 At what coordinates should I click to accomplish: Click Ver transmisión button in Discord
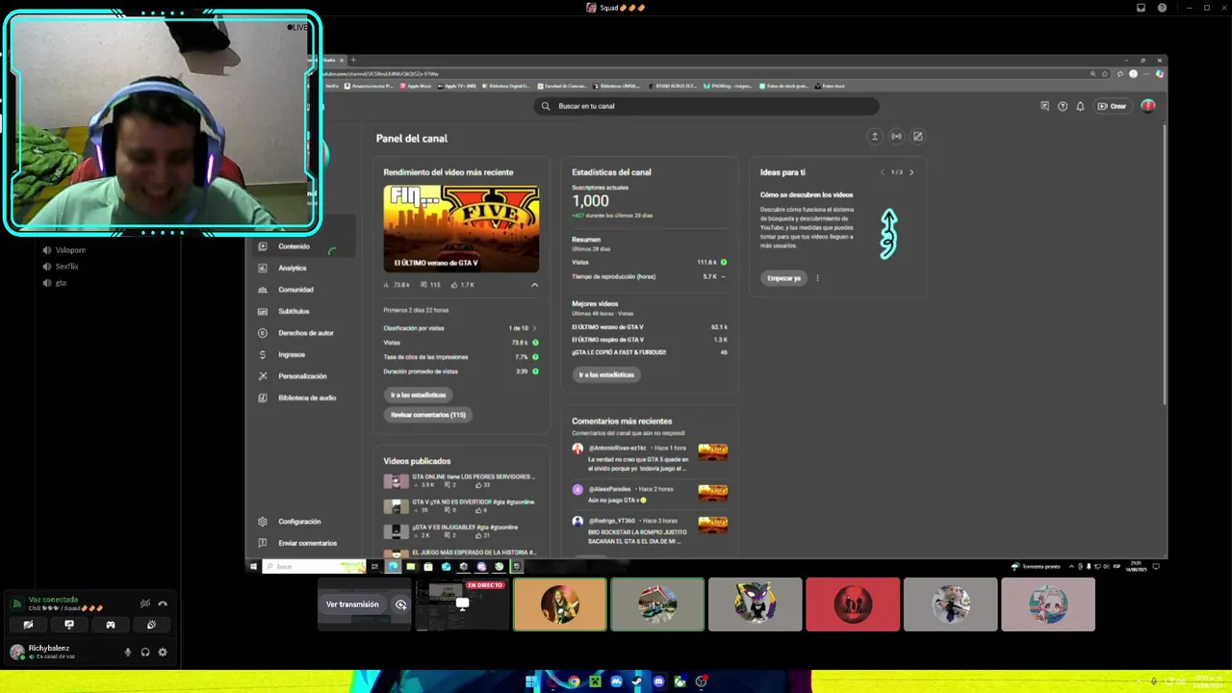pos(352,604)
